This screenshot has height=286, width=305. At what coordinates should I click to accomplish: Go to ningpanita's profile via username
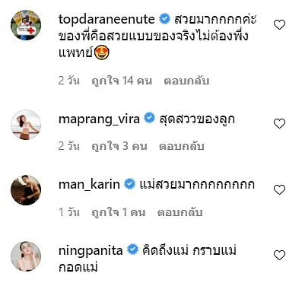91,251
